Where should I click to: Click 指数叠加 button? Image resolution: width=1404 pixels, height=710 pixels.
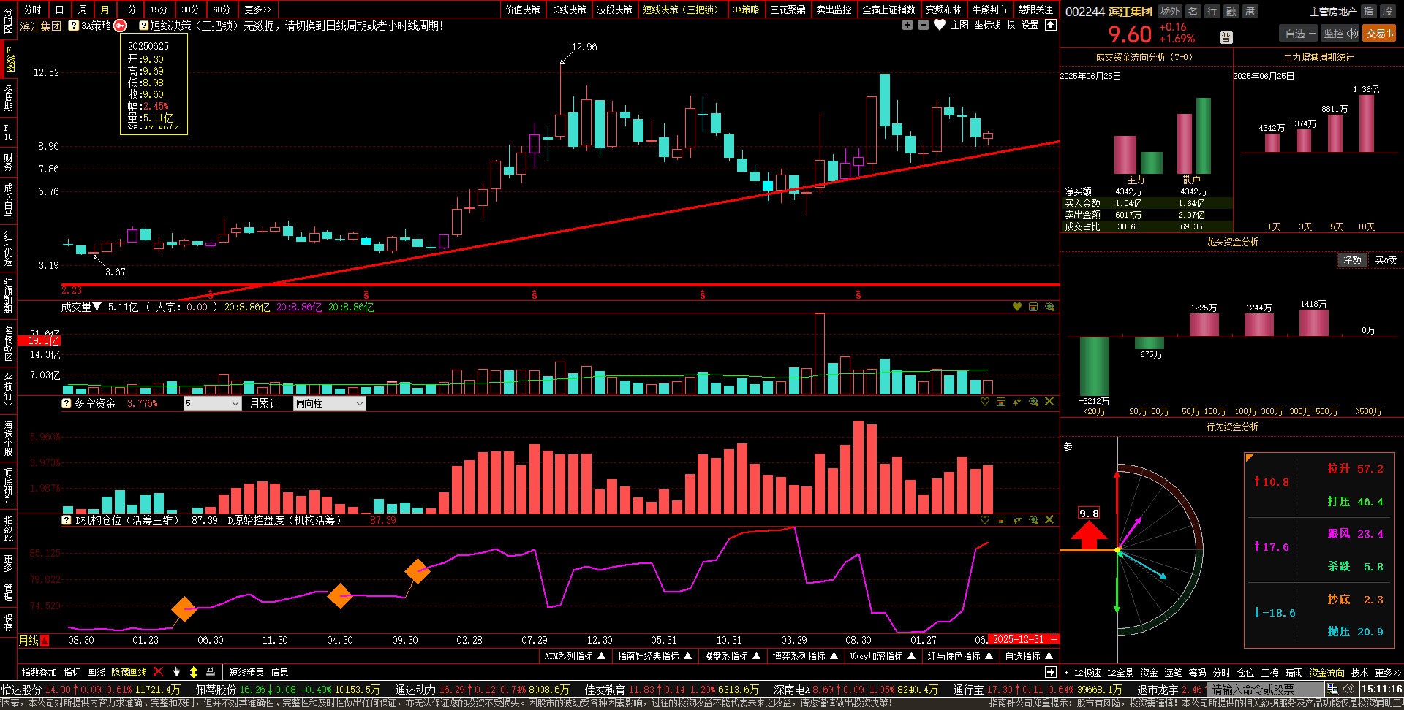39,672
